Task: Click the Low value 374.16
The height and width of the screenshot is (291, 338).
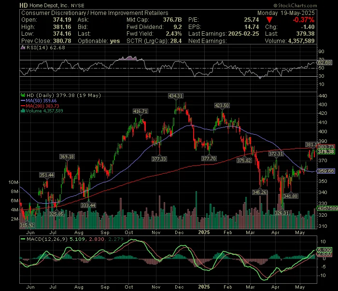Action: [62, 34]
